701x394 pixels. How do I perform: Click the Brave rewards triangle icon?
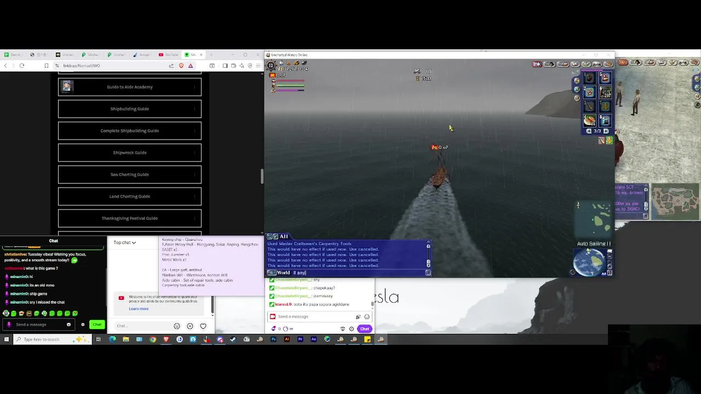[191, 66]
